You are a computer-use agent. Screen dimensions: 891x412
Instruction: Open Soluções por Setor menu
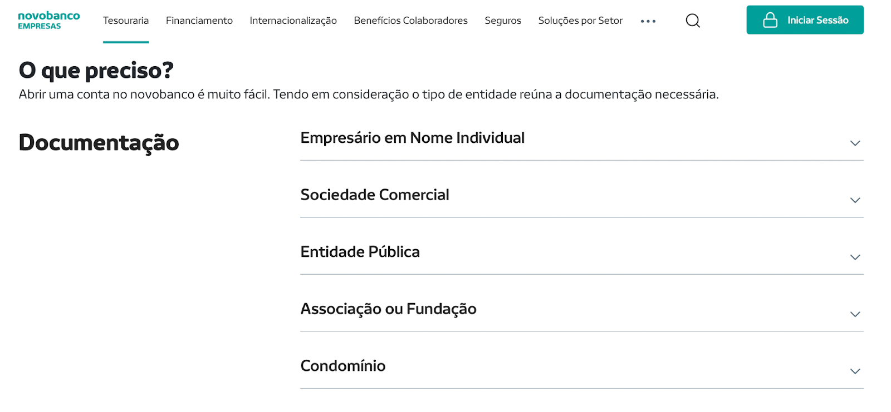580,21
